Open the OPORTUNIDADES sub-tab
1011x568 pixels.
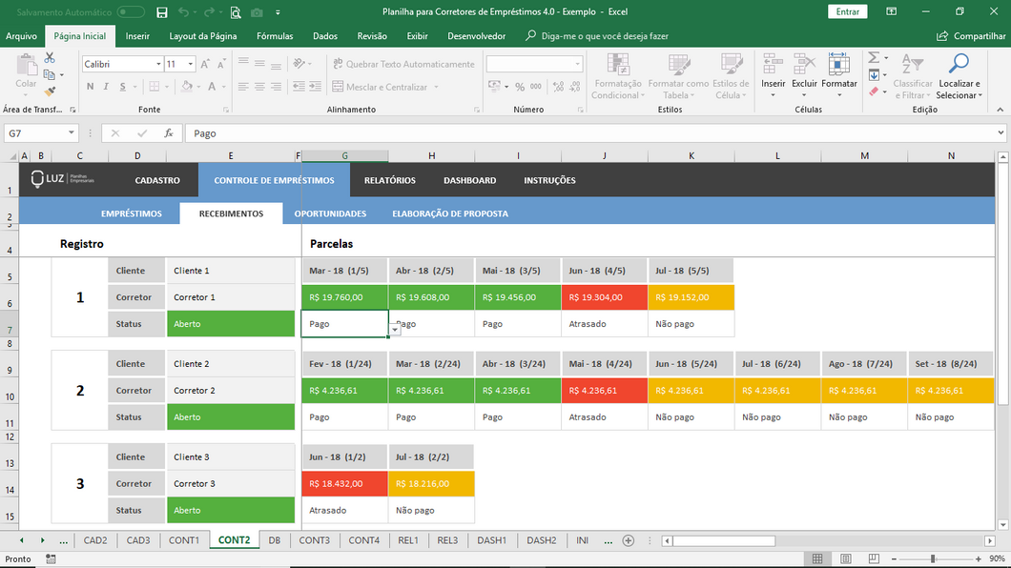pyautogui.click(x=330, y=213)
